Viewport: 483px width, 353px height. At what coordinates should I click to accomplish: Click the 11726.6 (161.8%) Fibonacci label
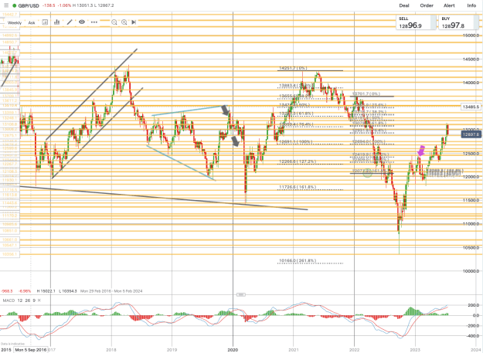298,187
